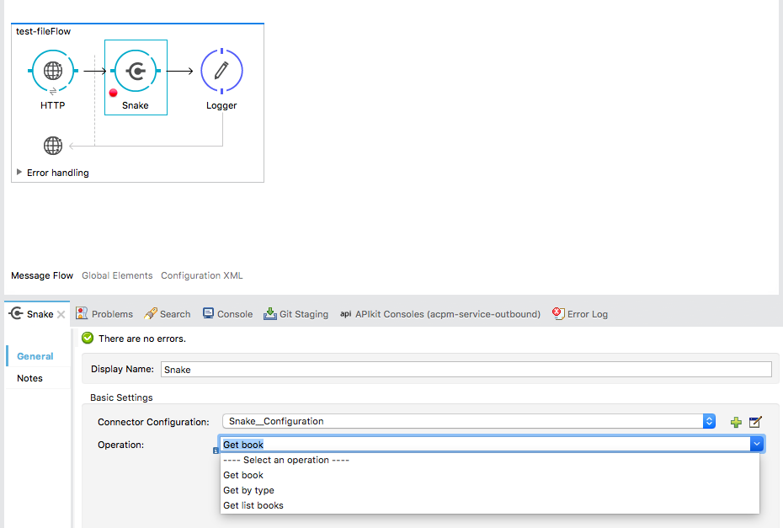
Task: Open the Problems tab
Action: click(x=104, y=314)
